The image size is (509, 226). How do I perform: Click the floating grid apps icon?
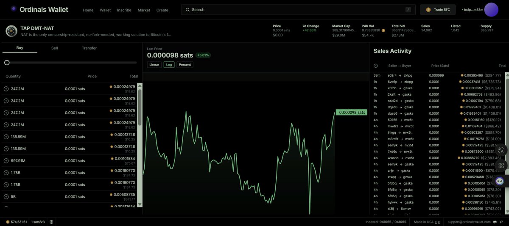(x=501, y=165)
